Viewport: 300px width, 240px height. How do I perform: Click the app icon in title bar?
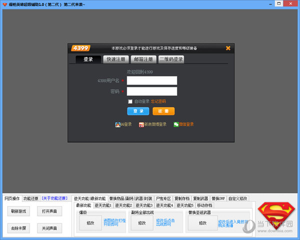pos(5,4)
